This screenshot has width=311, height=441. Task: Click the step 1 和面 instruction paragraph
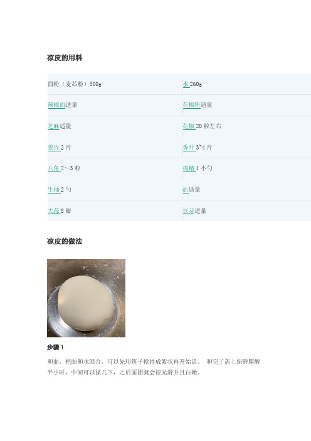pyautogui.click(x=154, y=367)
